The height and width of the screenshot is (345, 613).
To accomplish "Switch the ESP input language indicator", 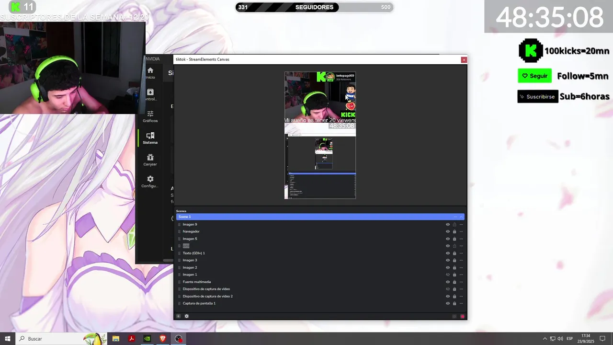I will click(x=570, y=338).
